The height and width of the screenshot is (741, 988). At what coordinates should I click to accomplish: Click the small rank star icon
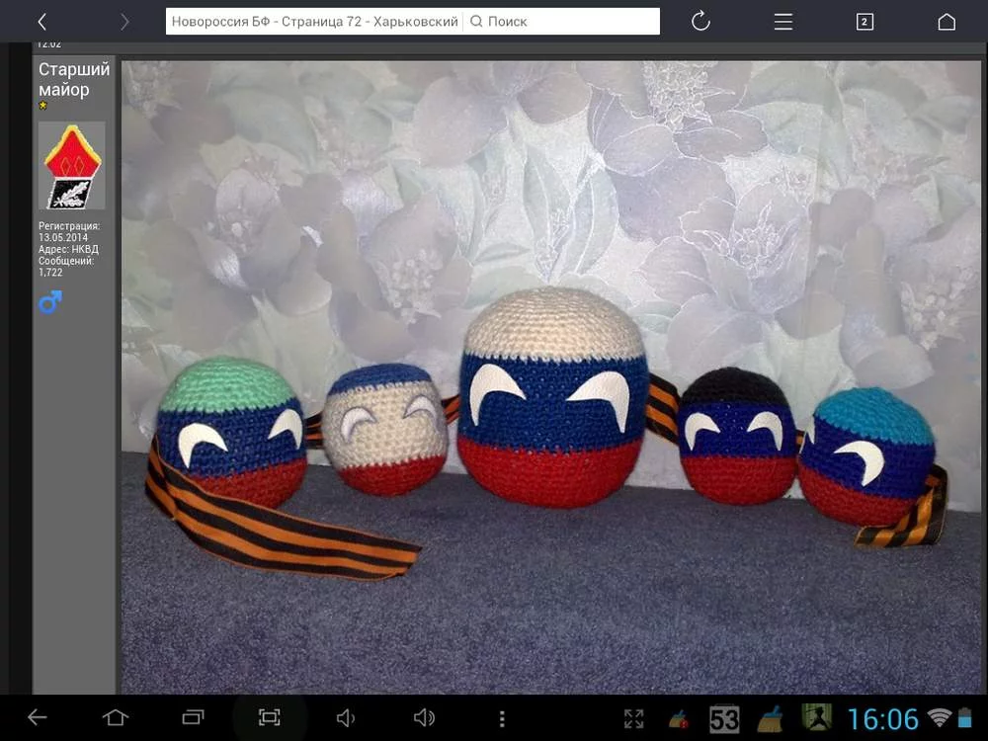[x=42, y=106]
